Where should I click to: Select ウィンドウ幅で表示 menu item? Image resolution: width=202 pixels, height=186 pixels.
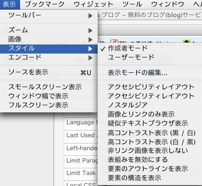[x=49, y=96]
